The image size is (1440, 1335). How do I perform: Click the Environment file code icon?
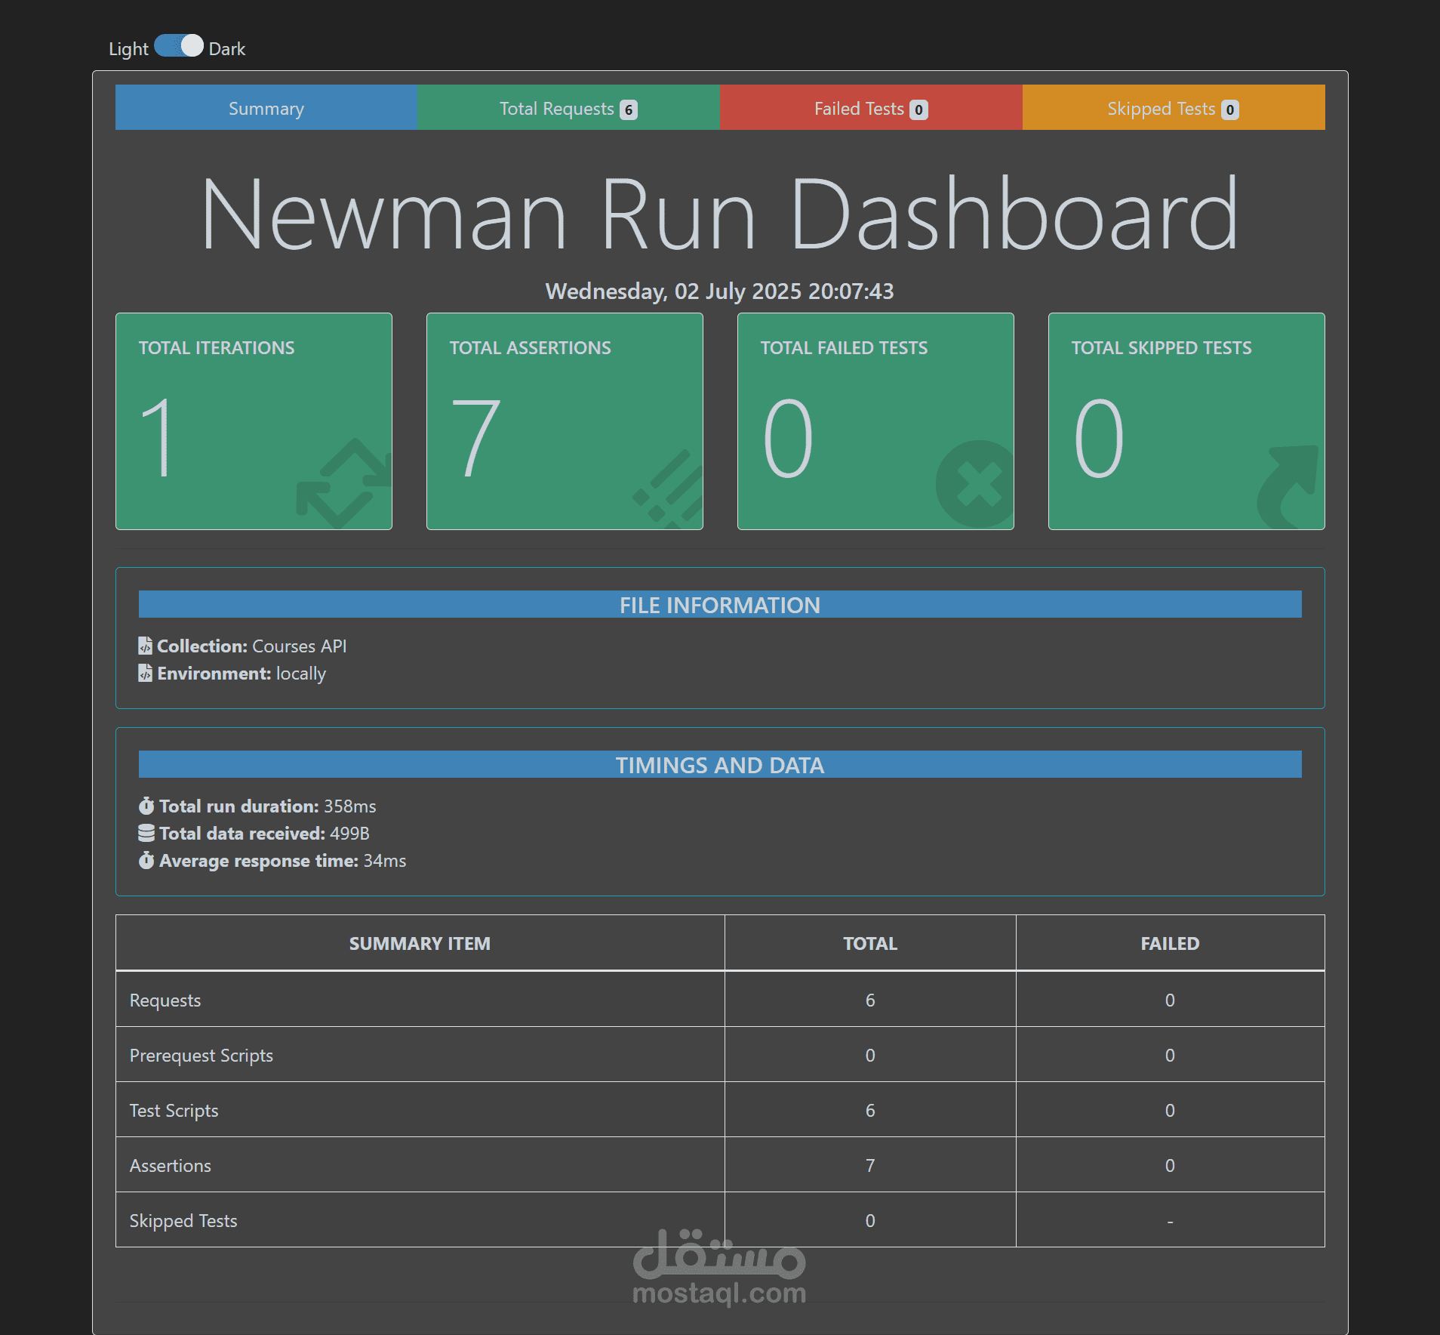click(x=145, y=673)
